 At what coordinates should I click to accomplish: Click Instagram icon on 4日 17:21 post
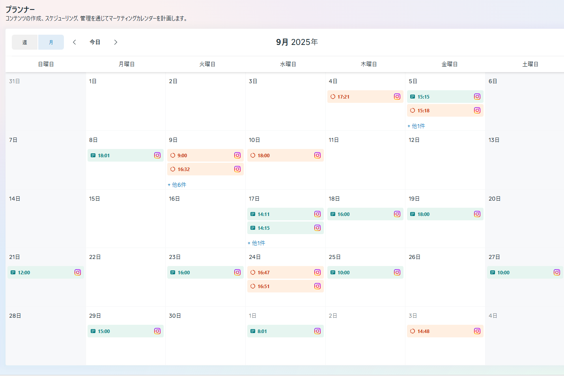point(397,97)
